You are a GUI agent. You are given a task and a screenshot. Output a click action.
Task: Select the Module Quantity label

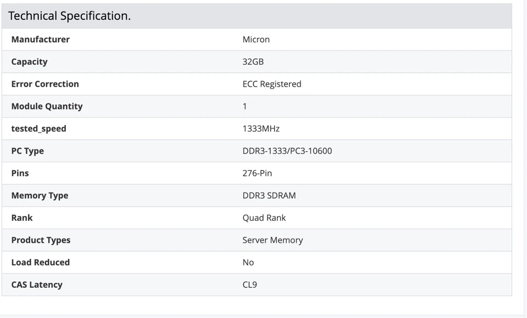click(47, 106)
